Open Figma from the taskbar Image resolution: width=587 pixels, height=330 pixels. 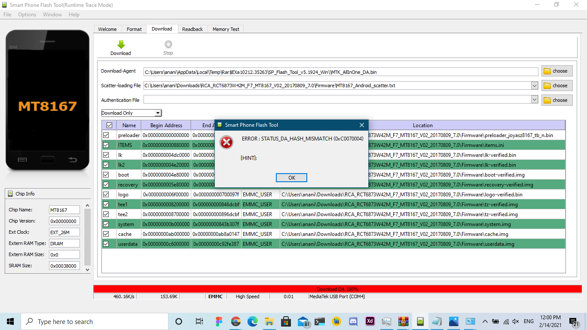(x=219, y=321)
